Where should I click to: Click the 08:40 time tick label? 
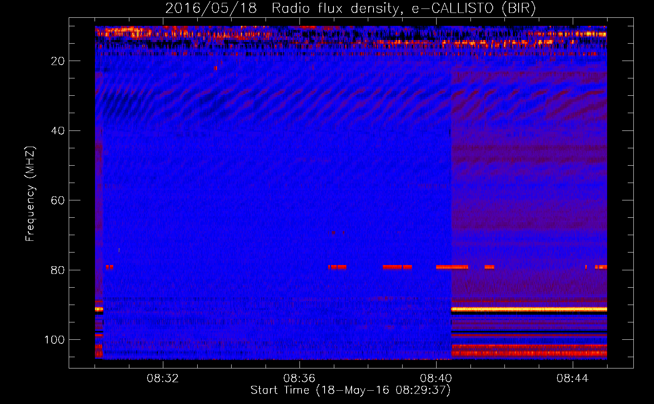click(x=436, y=379)
